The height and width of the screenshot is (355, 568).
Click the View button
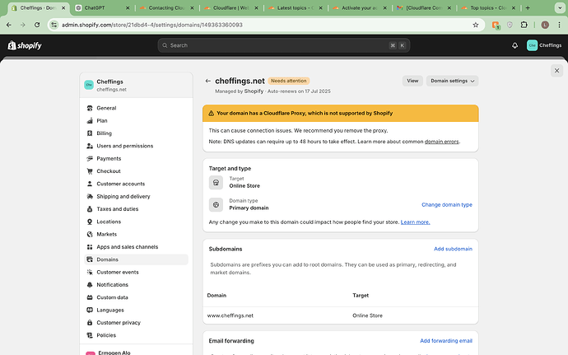412,81
